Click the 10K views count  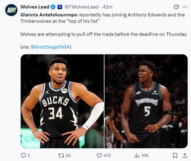tap(145, 156)
